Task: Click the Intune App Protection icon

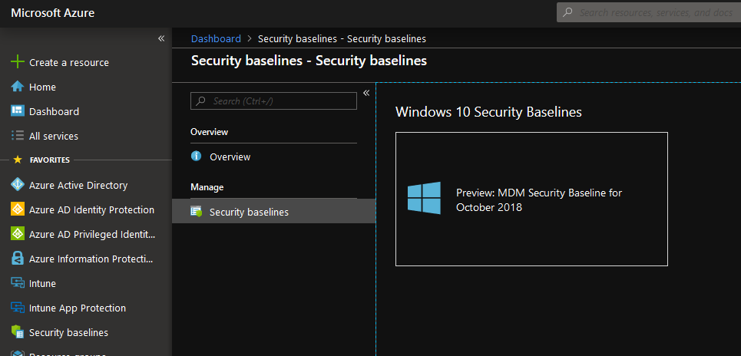Action: click(x=18, y=308)
